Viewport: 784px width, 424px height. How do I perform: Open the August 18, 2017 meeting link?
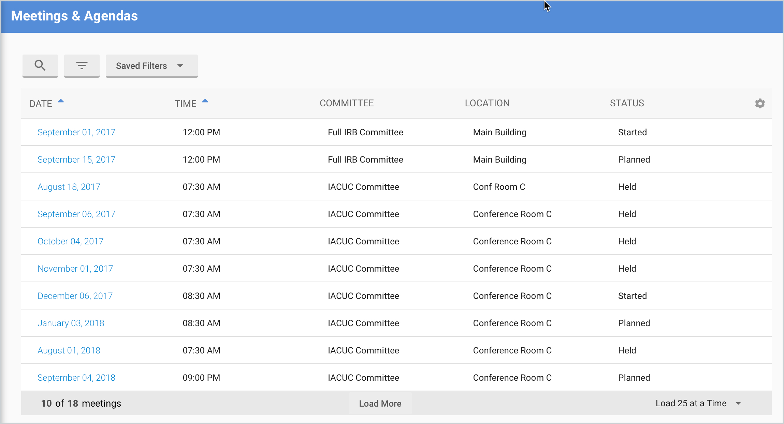[69, 187]
